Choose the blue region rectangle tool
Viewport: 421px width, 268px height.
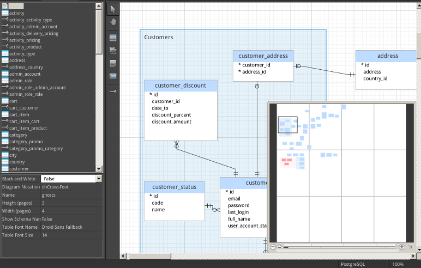pos(113,76)
